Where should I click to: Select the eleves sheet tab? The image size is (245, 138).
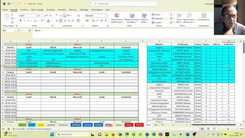tap(22, 125)
